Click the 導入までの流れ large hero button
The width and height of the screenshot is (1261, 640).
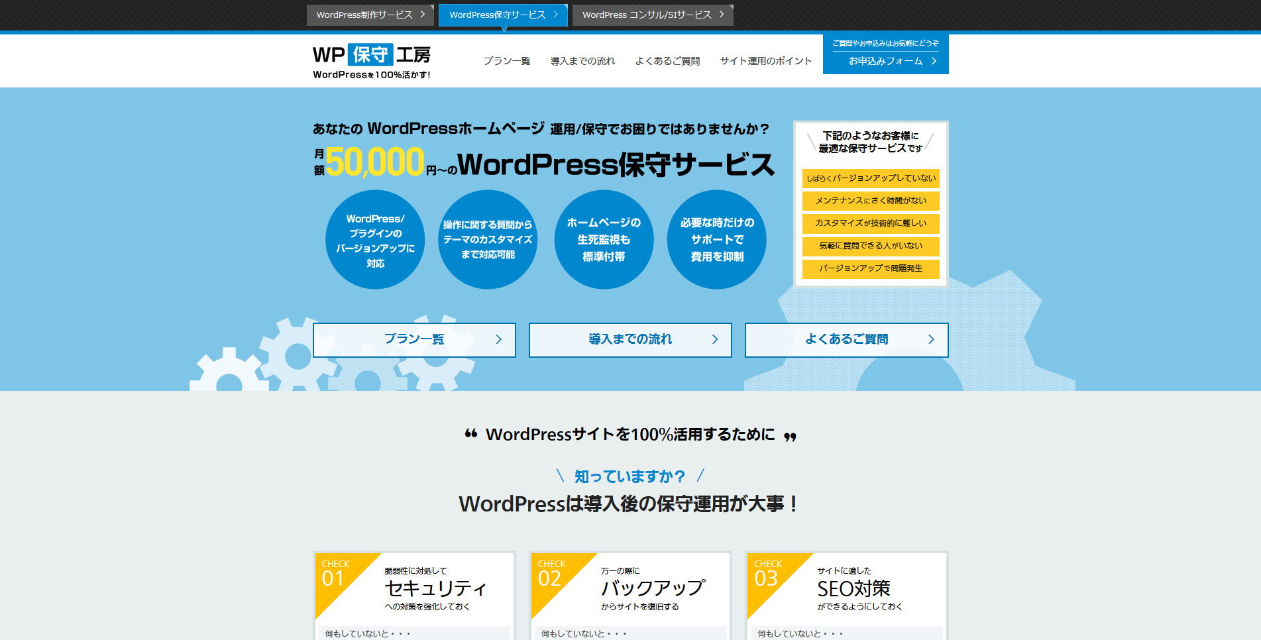click(x=630, y=340)
